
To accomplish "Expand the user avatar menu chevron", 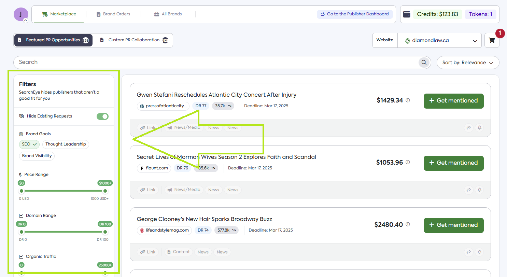I will 26,20.
